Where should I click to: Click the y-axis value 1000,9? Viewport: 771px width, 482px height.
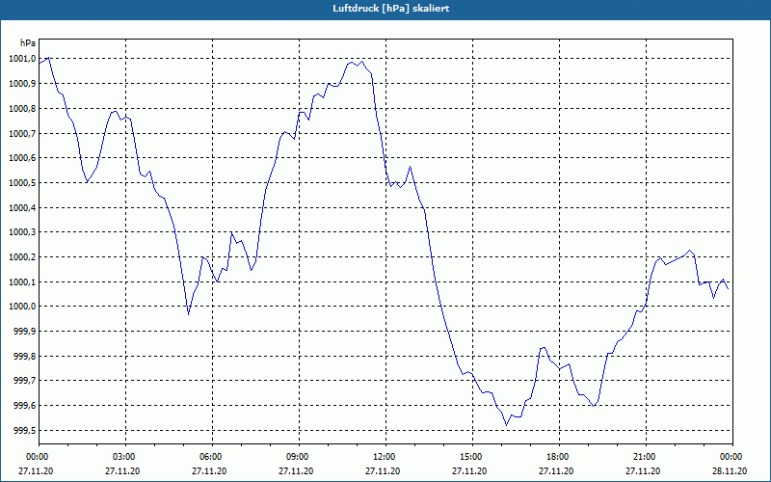[x=22, y=84]
